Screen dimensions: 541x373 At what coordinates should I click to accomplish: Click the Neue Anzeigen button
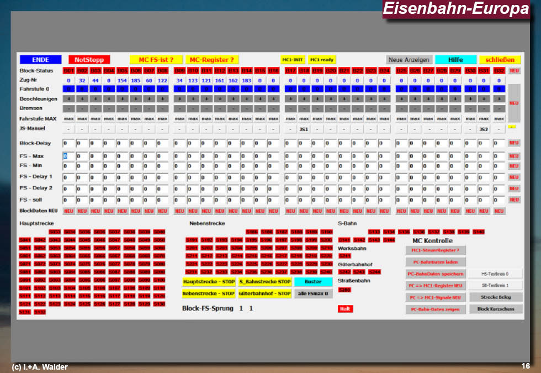click(409, 60)
